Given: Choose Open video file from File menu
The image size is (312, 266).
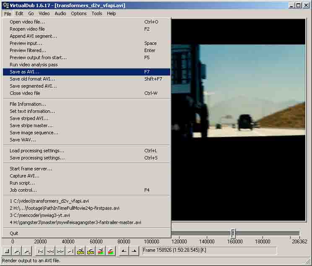Looking at the screenshot, I should [86, 22].
